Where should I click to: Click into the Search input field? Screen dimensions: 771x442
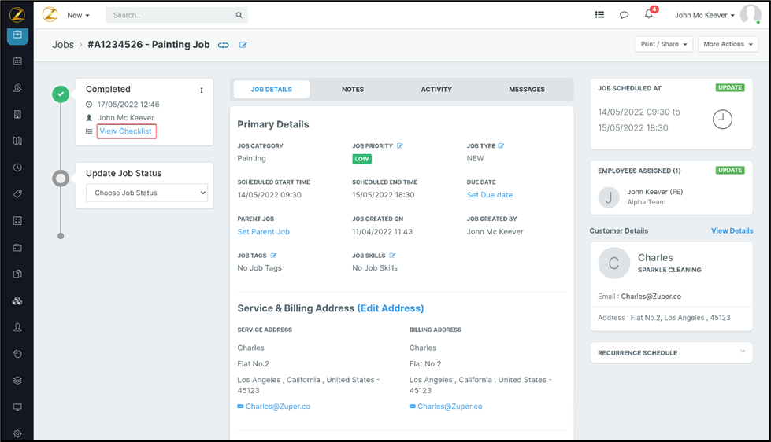point(172,15)
